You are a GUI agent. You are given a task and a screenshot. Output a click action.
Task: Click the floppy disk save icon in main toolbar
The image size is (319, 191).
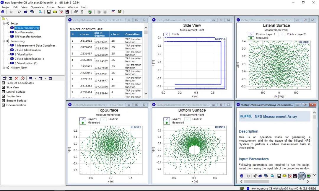point(49,12)
